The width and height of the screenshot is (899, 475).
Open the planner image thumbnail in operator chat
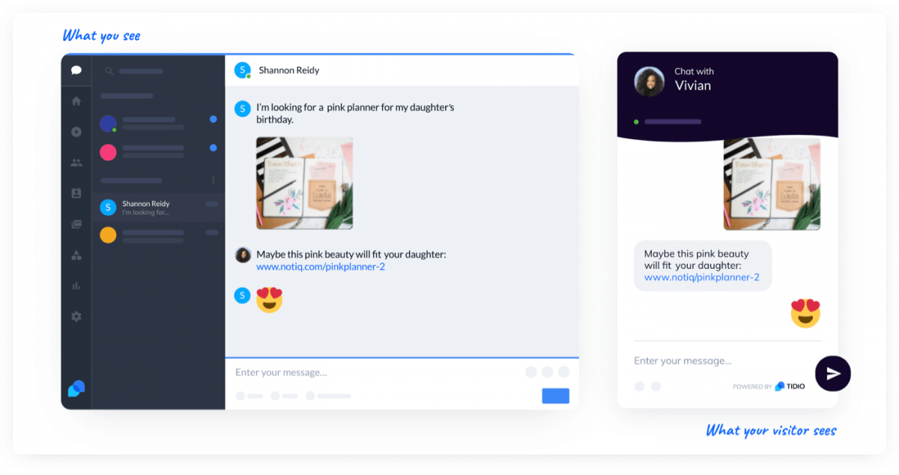pyautogui.click(x=304, y=183)
